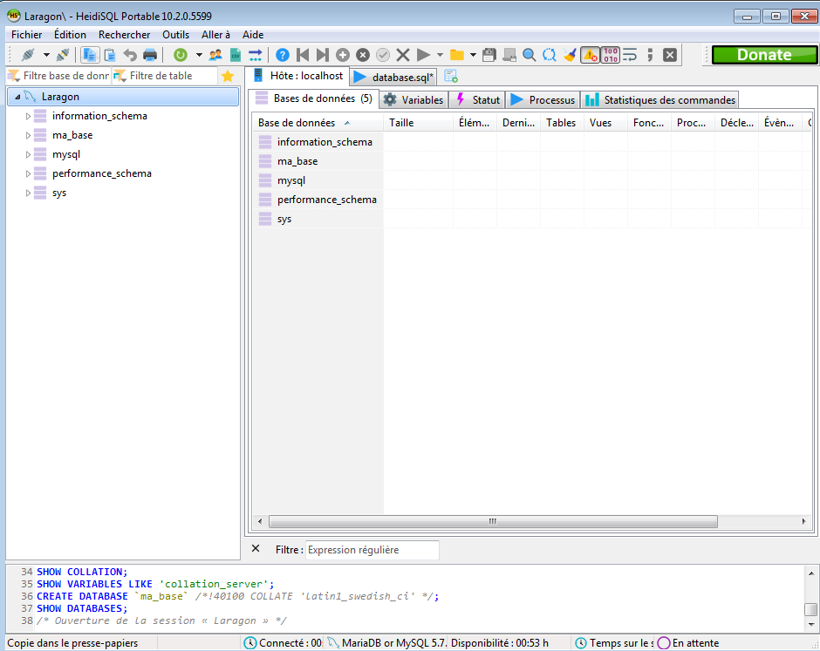The image size is (820, 651).
Task: Click into the database filter field
Action: click(66, 76)
